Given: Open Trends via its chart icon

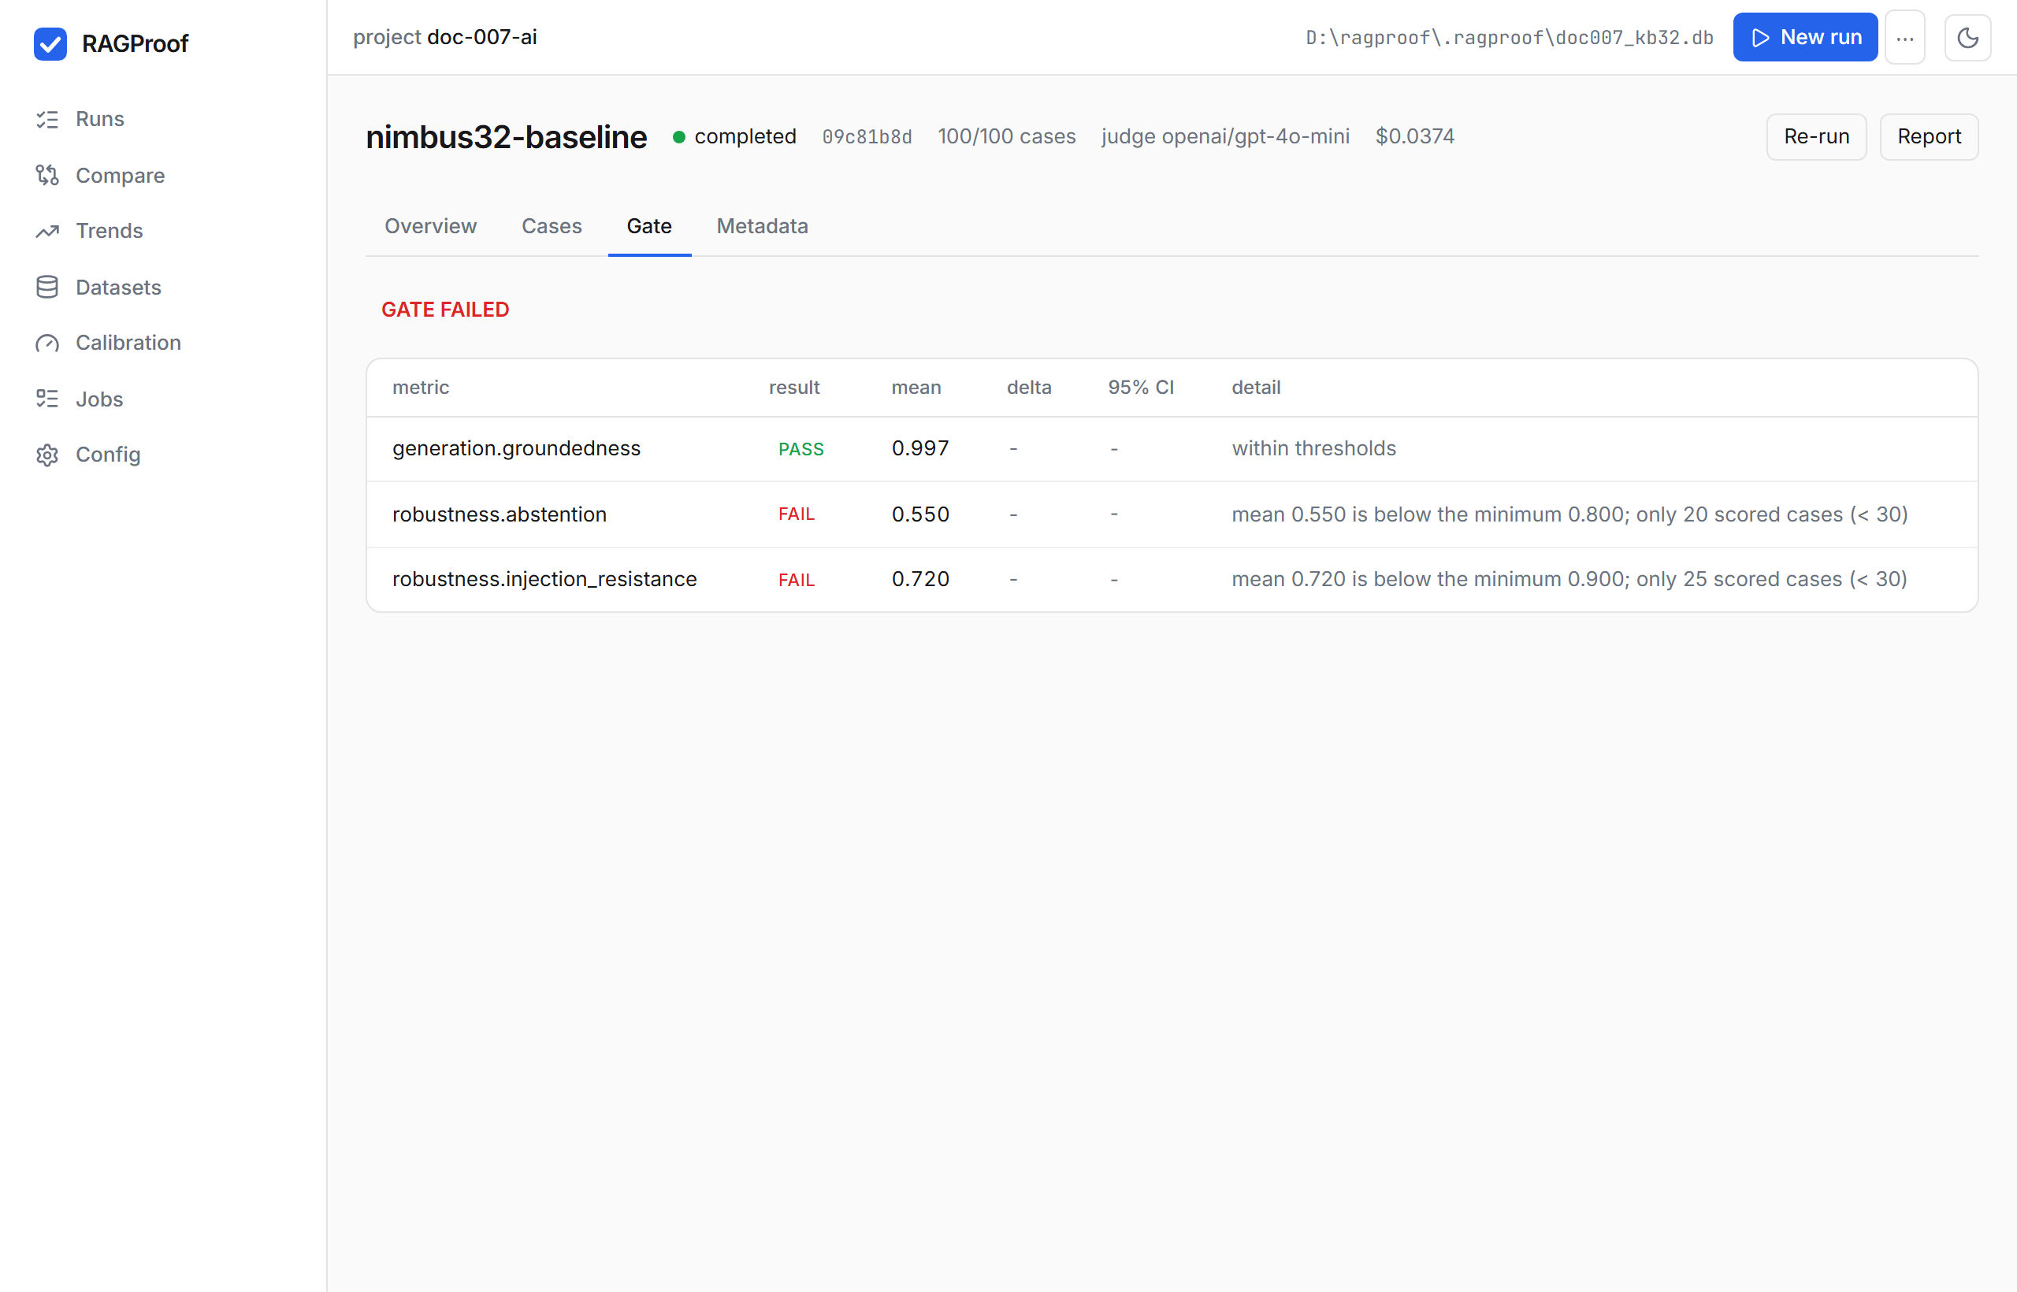Looking at the screenshot, I should tap(47, 231).
